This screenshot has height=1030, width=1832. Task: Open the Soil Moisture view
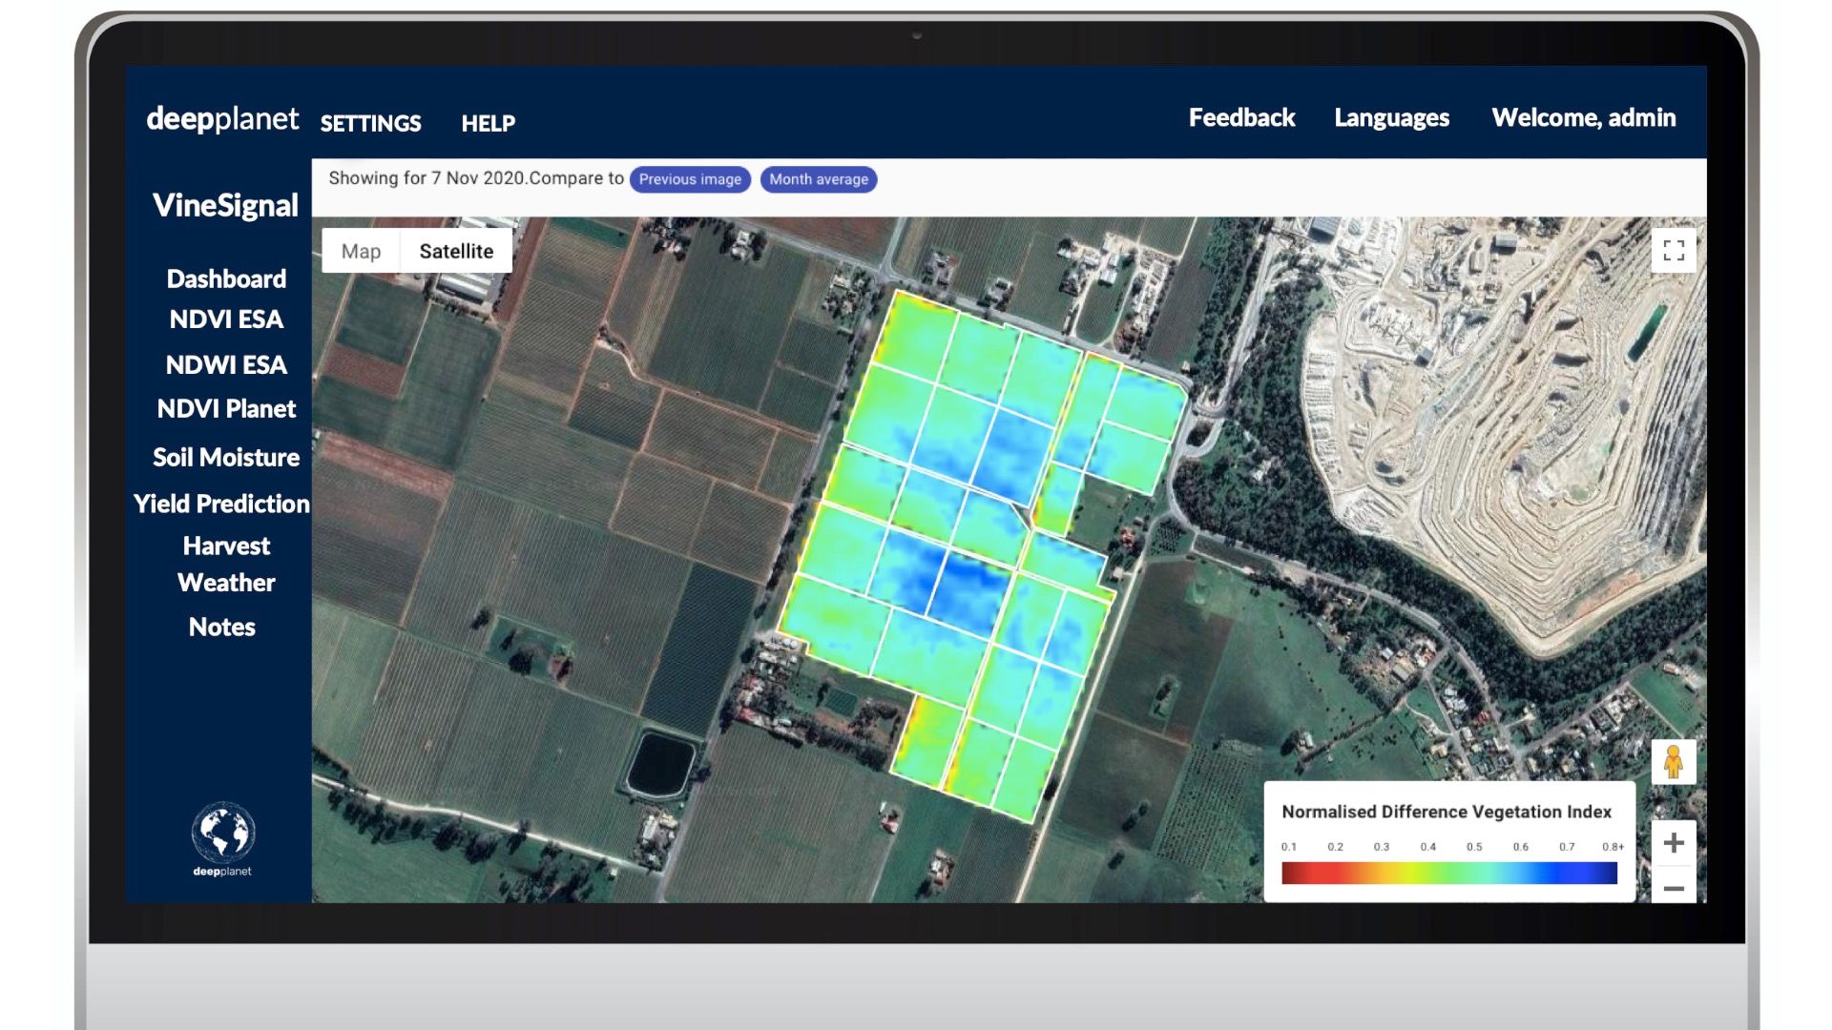pos(226,458)
